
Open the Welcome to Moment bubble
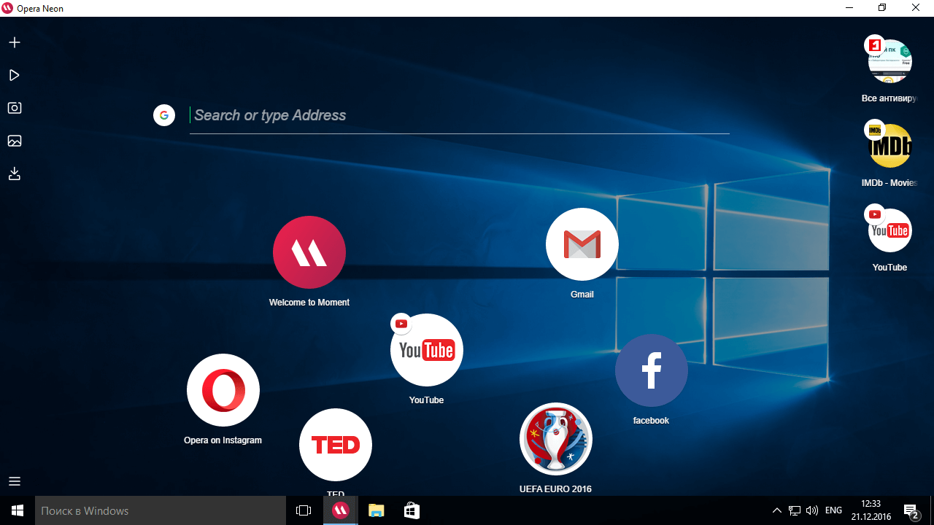tap(309, 252)
